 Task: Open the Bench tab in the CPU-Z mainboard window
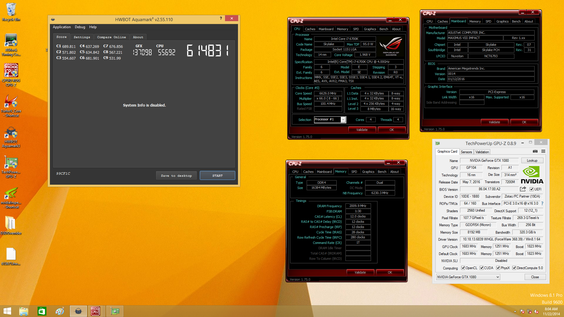coord(516,21)
